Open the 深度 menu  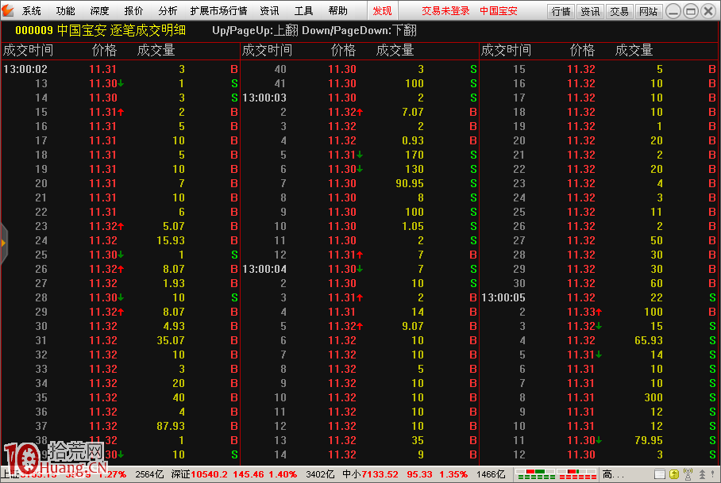pos(99,10)
